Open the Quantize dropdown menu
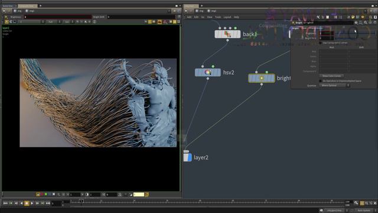378x213 pixels. pyautogui.click(x=335, y=85)
